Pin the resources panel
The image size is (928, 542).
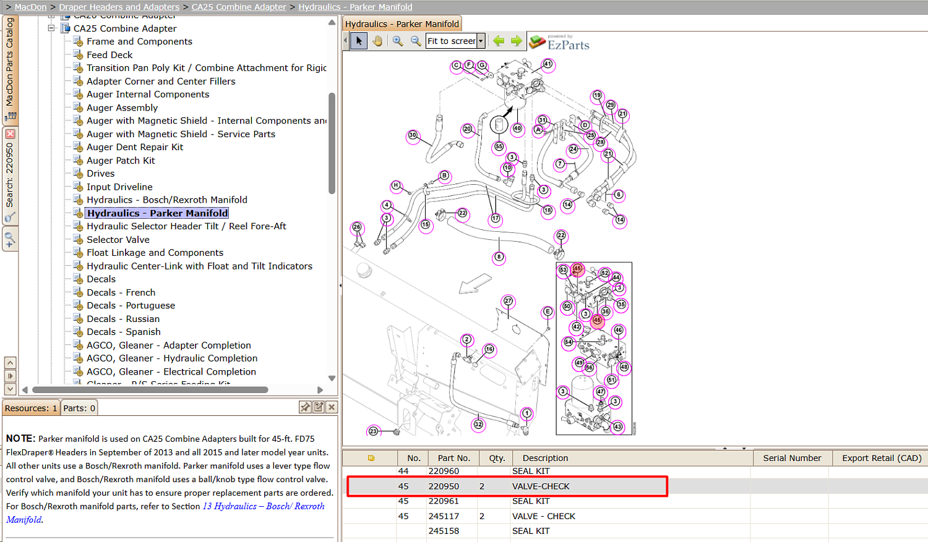coord(305,407)
